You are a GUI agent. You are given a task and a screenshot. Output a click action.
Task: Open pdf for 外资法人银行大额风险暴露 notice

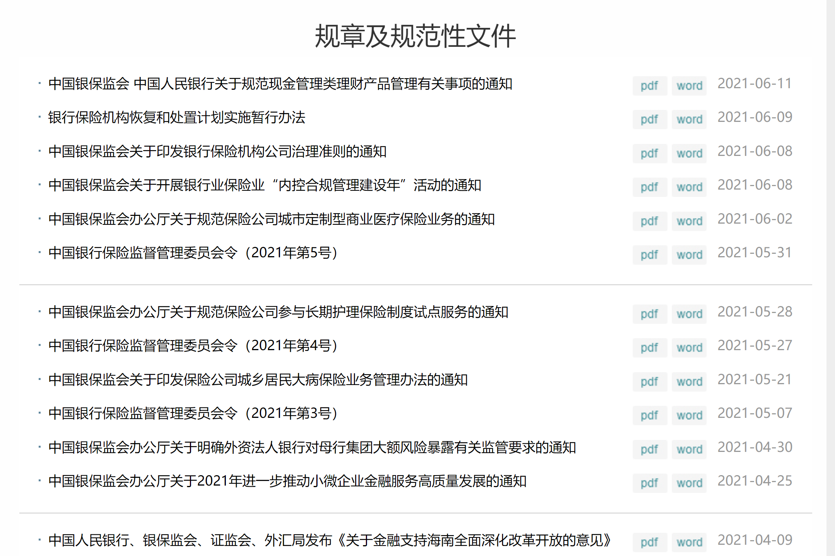(650, 449)
